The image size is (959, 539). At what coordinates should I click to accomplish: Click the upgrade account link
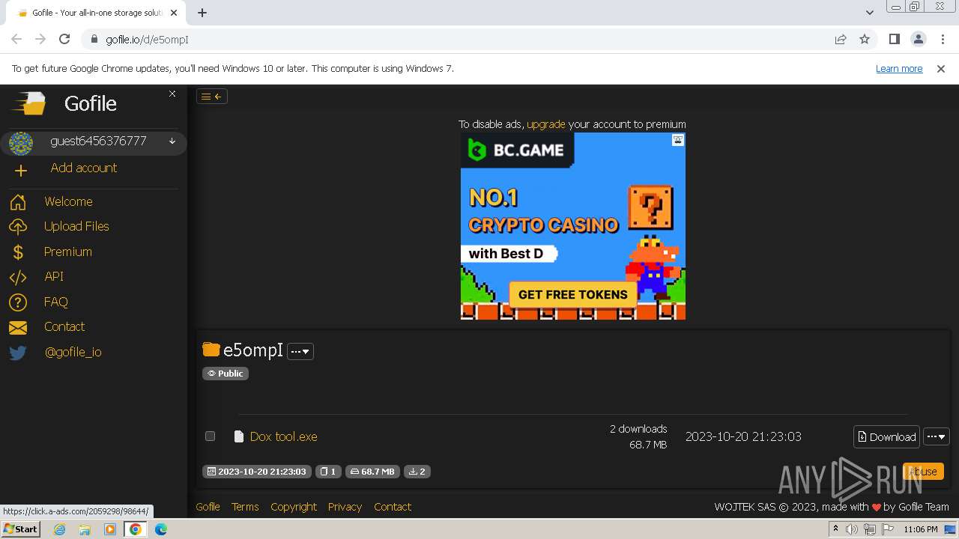click(x=546, y=124)
